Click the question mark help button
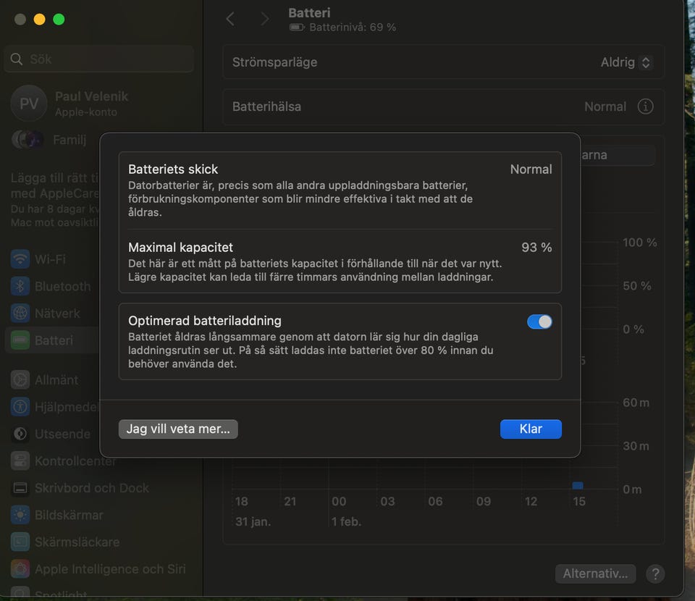 pos(654,574)
